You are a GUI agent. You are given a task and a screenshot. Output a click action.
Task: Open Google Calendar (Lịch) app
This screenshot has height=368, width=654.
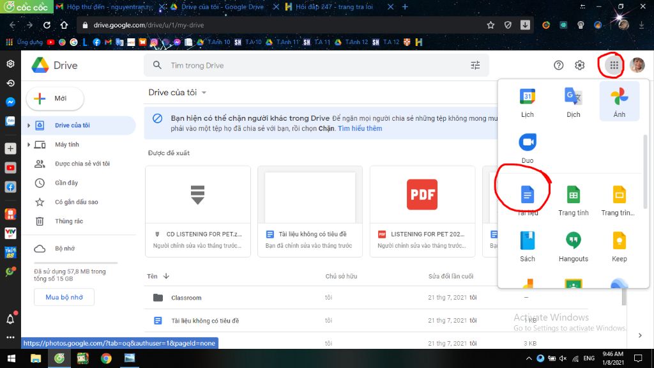coord(527,102)
